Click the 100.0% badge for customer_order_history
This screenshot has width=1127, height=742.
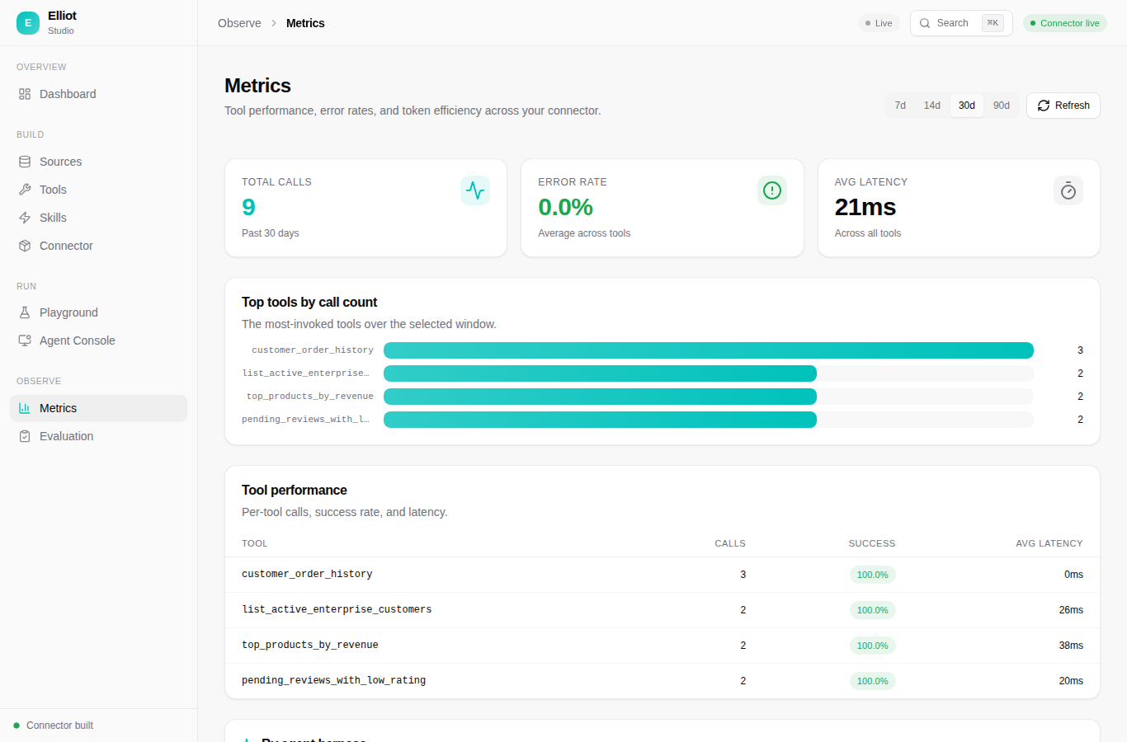click(x=873, y=575)
